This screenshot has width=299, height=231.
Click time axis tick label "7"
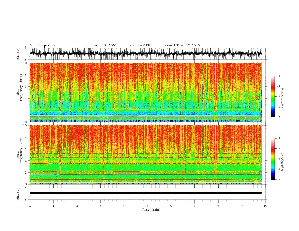(195, 206)
